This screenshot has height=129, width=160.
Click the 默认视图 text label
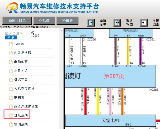pyautogui.click(x=129, y=23)
